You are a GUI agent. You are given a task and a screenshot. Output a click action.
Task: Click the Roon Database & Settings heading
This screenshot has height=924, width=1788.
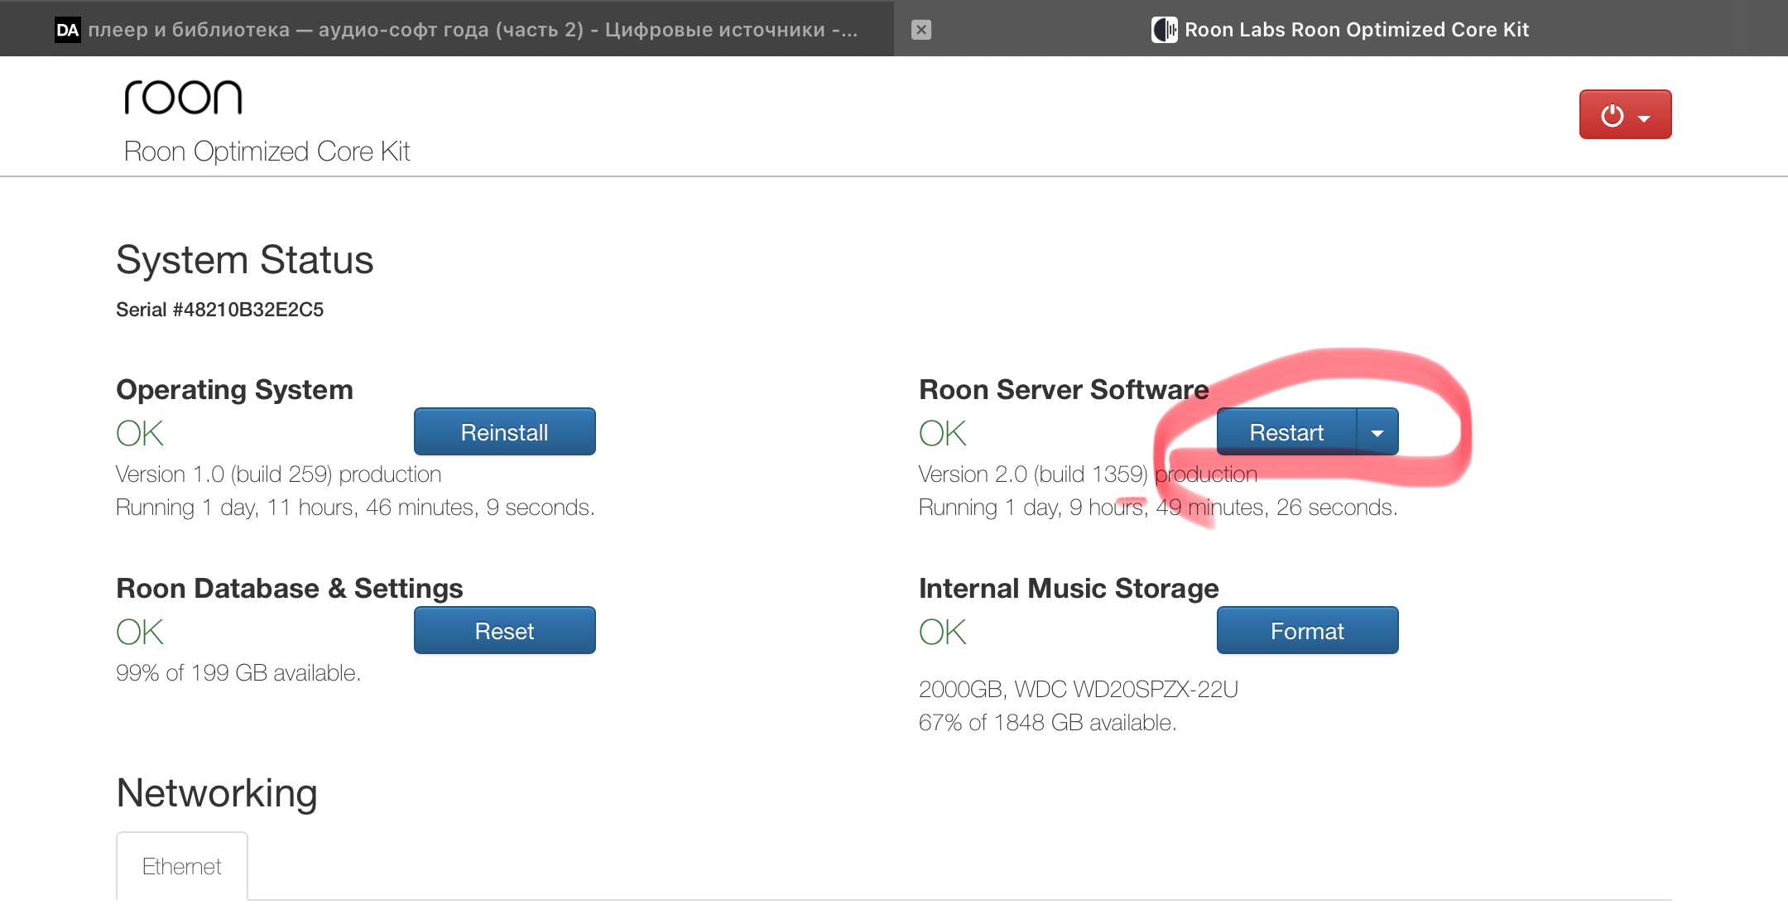[x=290, y=588]
